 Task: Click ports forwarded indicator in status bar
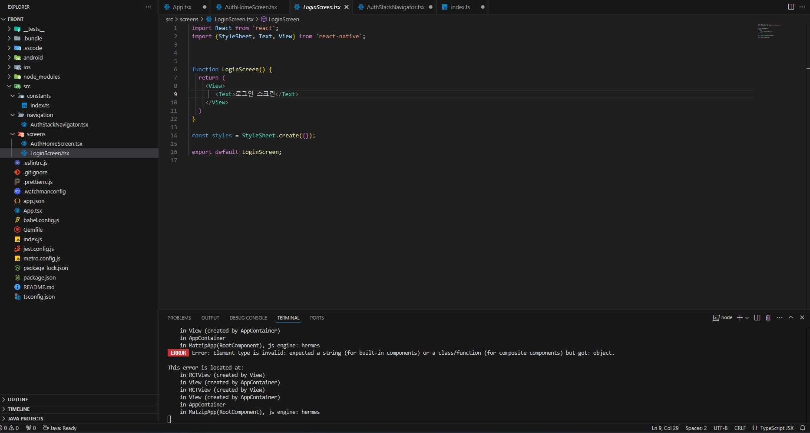(31, 428)
